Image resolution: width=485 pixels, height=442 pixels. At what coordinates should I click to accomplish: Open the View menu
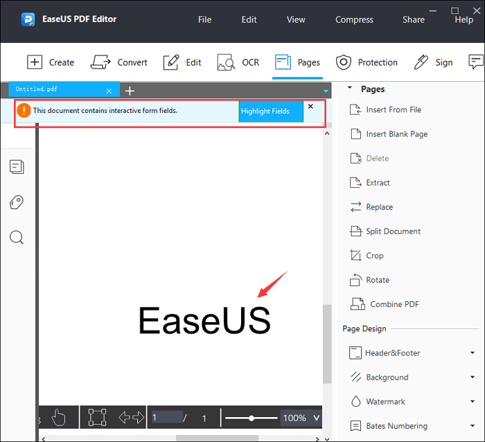[296, 19]
